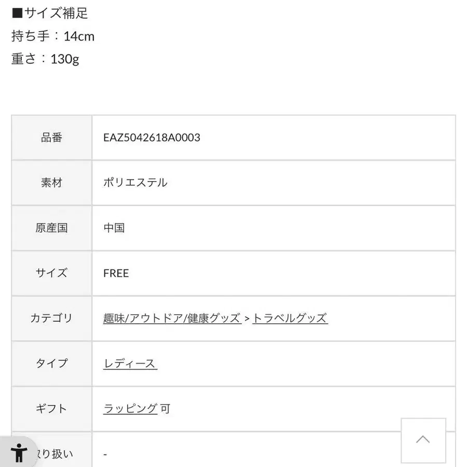Select the ポリエステル material text
Viewport: 467px width, 467px height.
click(x=135, y=183)
